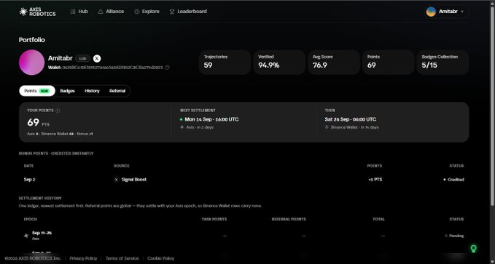Open the Leaderboard page
Screen dimensions: 495x264
pyautogui.click(x=188, y=12)
